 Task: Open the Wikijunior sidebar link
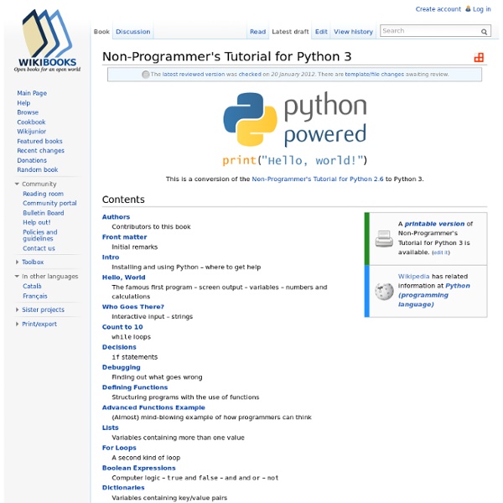pos(32,132)
